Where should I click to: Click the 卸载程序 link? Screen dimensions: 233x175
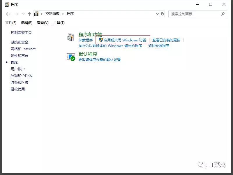tap(86, 40)
